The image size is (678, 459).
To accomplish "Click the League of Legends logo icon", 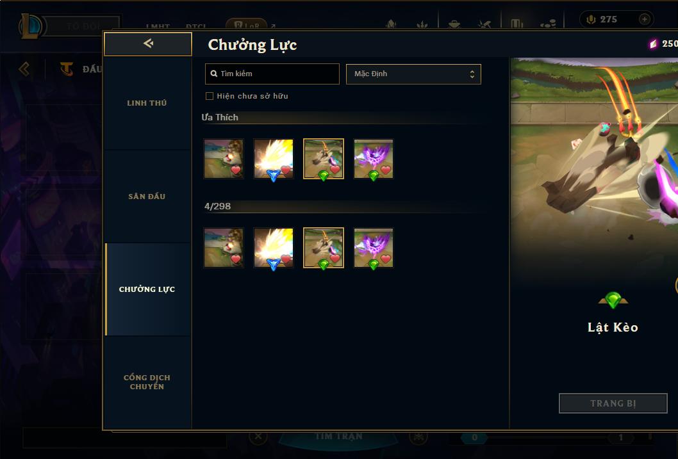I will (x=30, y=26).
